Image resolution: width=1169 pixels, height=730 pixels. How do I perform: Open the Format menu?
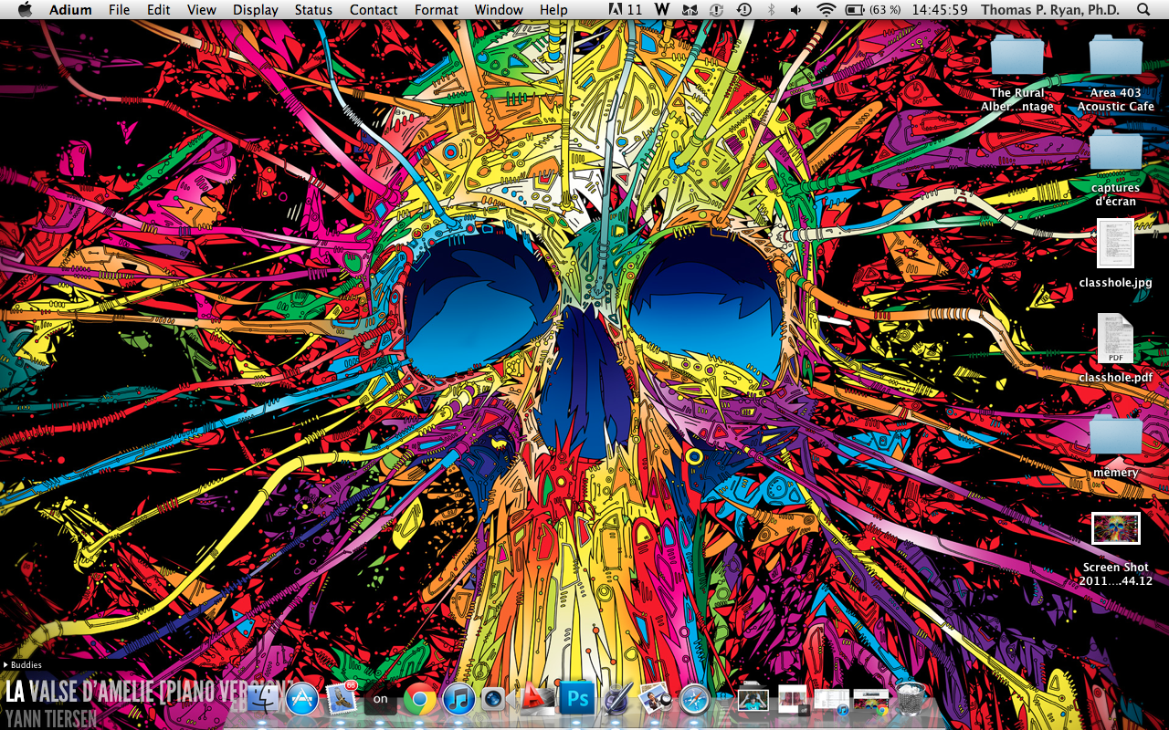click(437, 10)
